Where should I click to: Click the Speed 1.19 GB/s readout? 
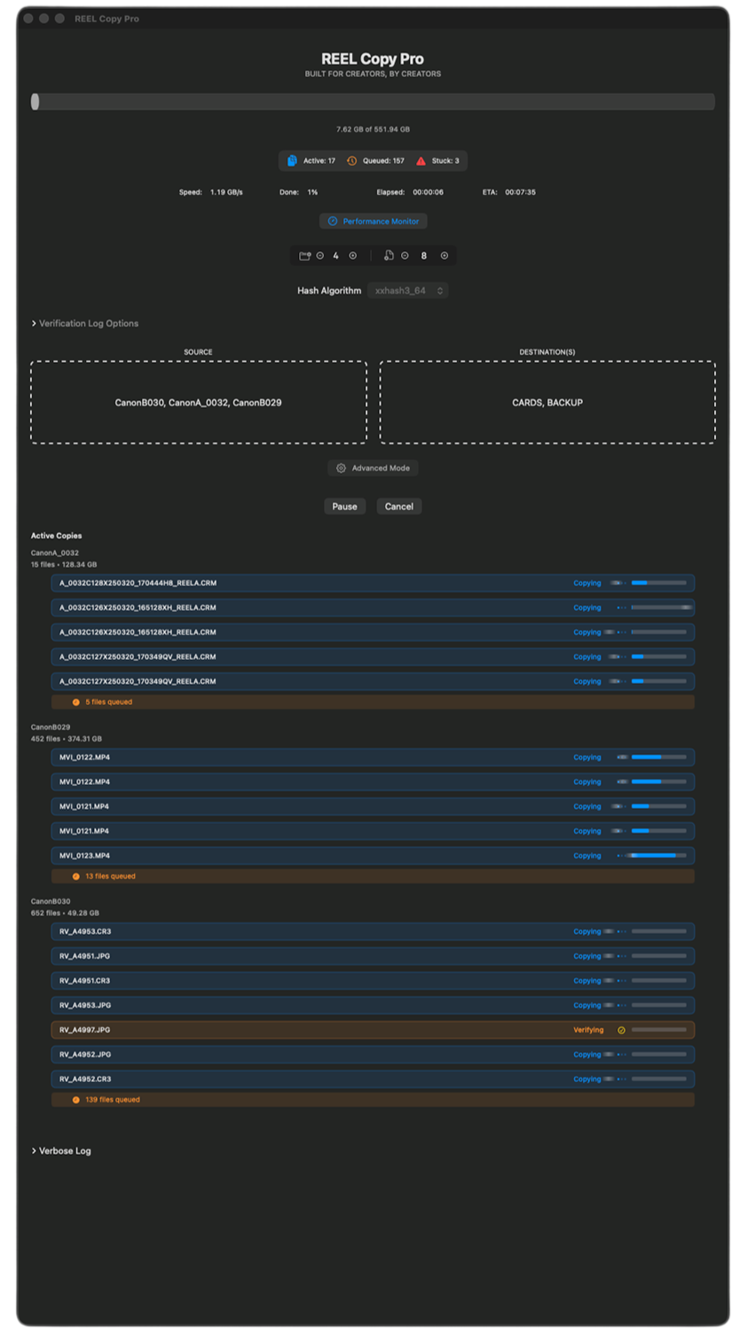click(211, 192)
